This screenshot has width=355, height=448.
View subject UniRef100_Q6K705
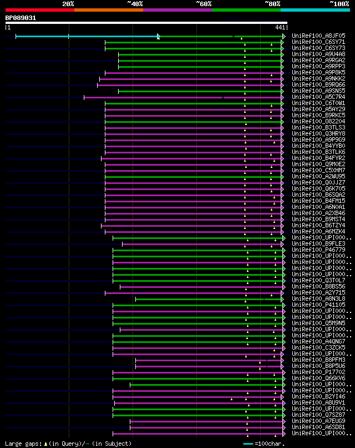(318, 189)
